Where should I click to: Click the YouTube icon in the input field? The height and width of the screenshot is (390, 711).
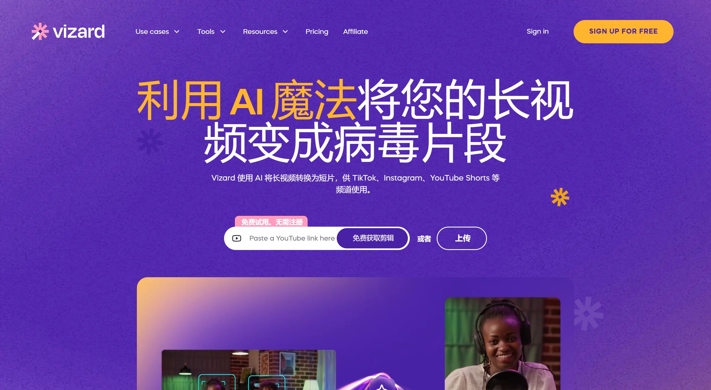tap(237, 238)
